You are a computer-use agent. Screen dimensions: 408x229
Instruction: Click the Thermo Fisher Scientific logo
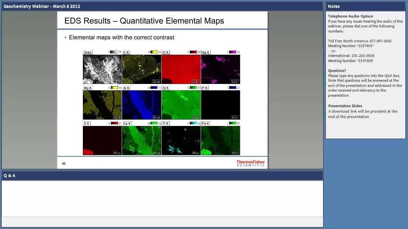[251, 163]
